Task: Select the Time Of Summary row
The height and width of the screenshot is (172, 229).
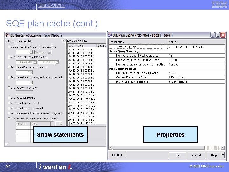Action: (167, 47)
